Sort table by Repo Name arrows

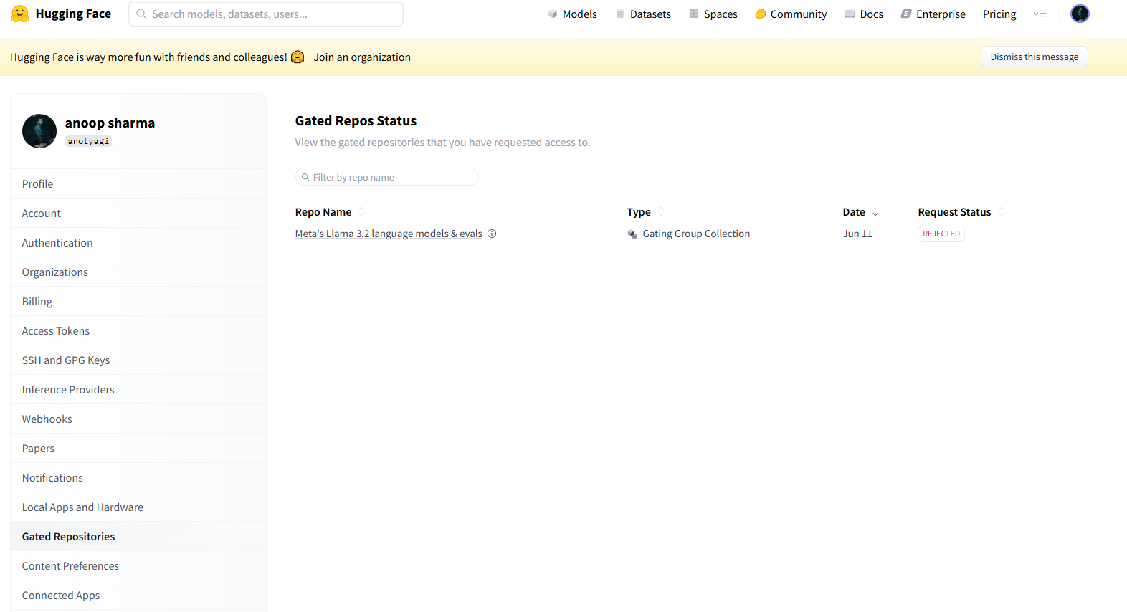tap(361, 212)
